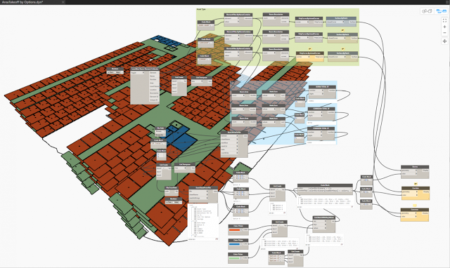Image resolution: width=450 pixels, height=268 pixels.
Task: Switch to graph view navigation icon
Action: point(441,11)
